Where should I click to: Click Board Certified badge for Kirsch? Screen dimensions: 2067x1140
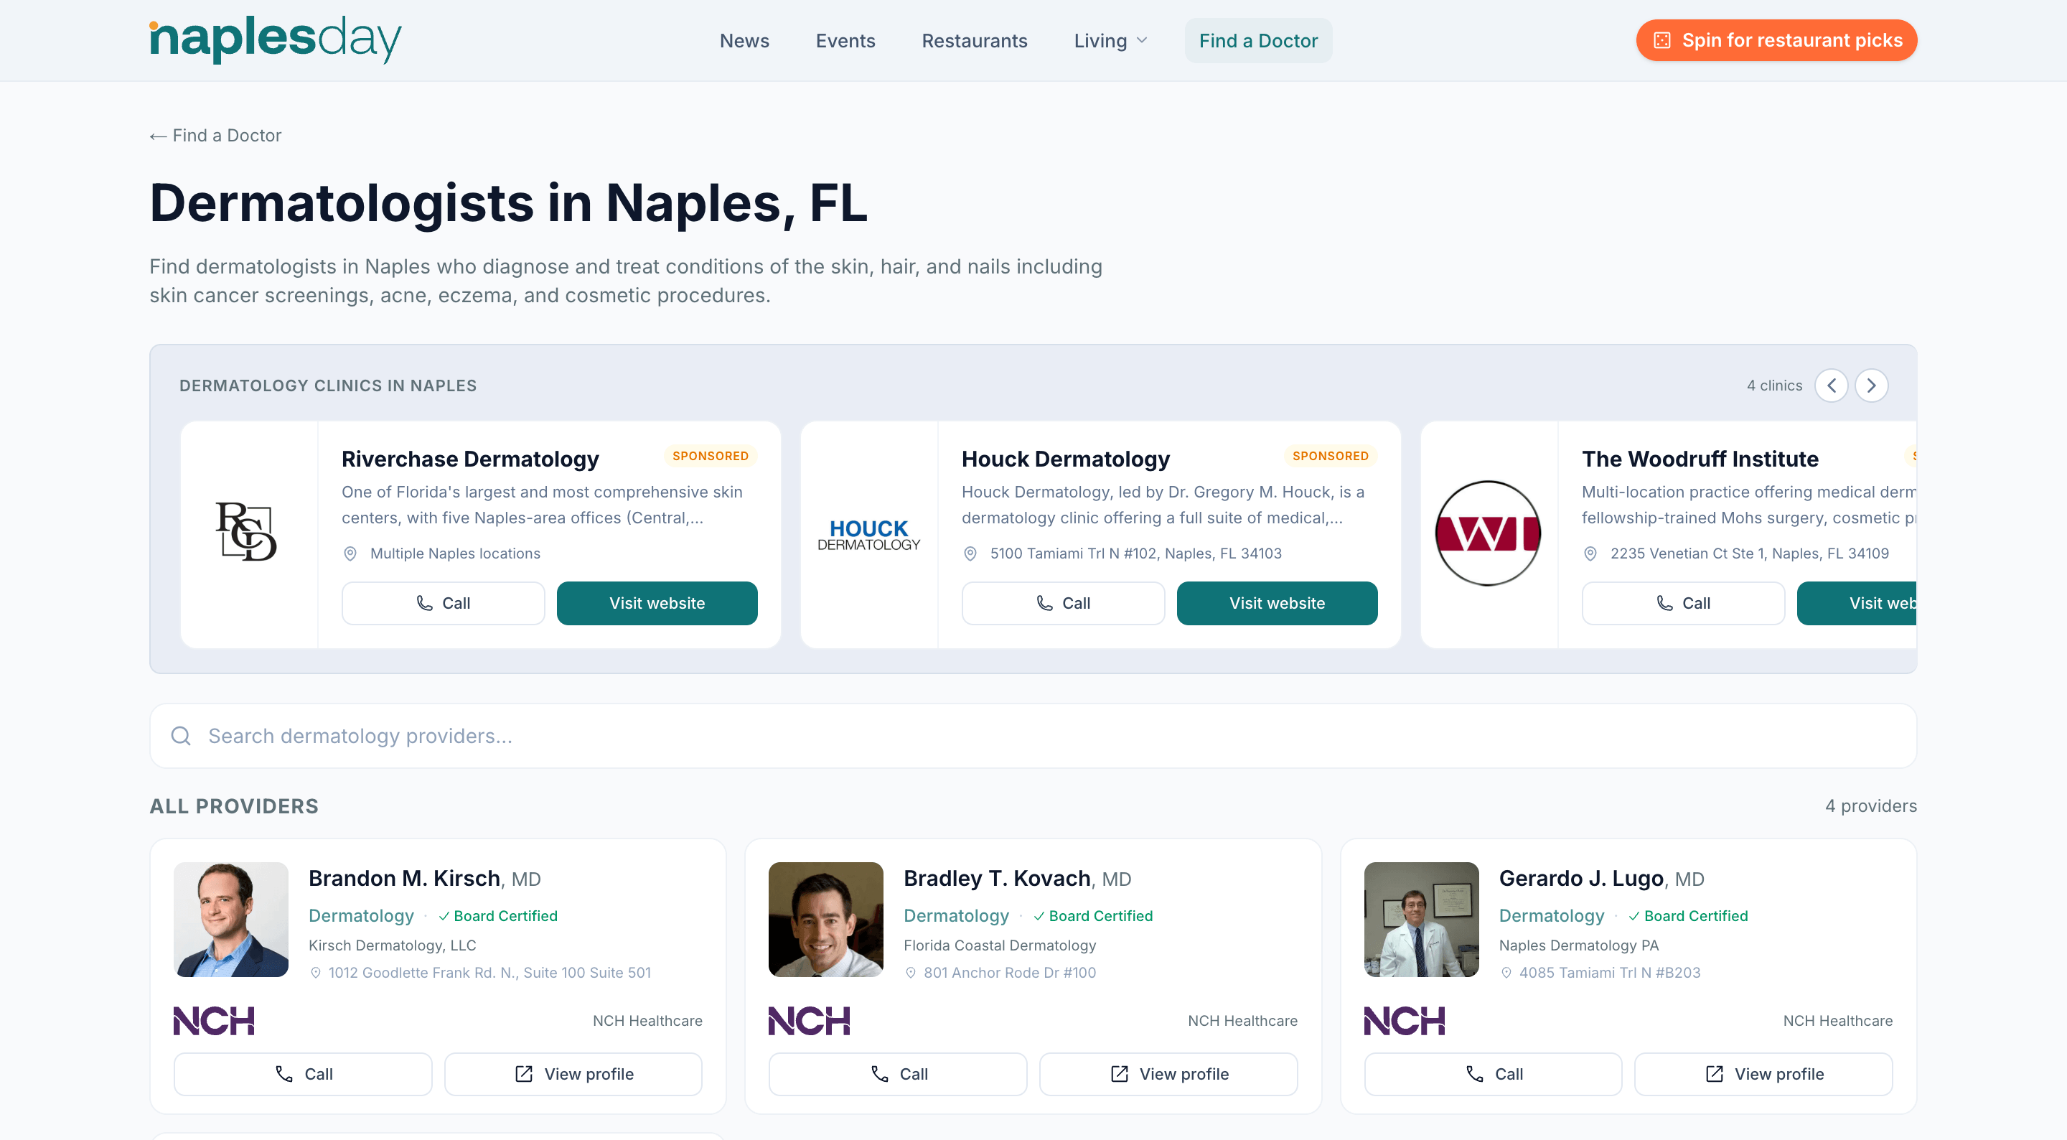pyautogui.click(x=497, y=916)
